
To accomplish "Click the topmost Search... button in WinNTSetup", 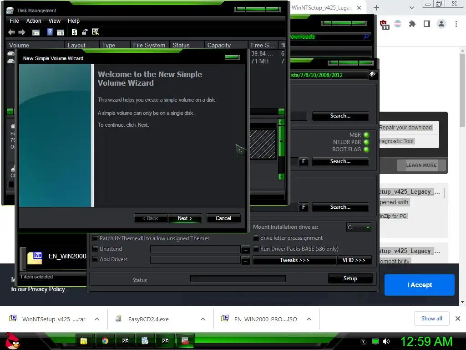I will 340,116.
